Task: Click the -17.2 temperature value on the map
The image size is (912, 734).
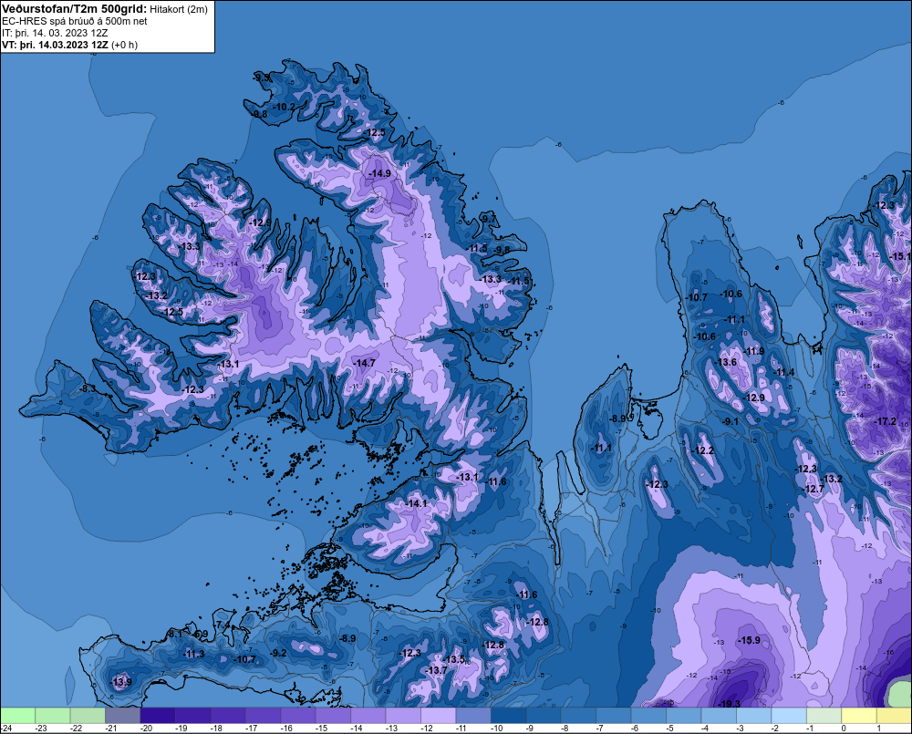Action: 886,421
